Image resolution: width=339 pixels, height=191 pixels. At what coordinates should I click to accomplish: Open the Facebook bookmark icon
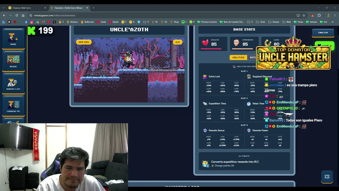tap(26, 22)
